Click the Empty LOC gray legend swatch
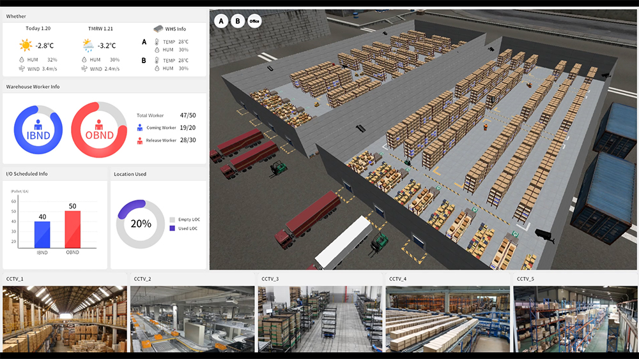 (172, 219)
